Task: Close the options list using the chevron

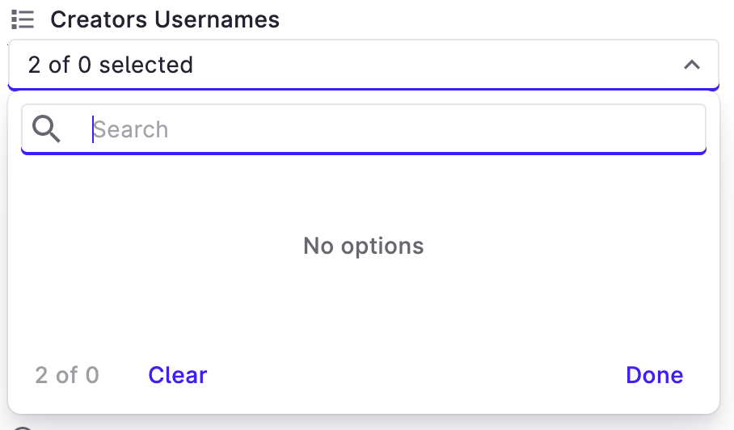Action: tap(691, 65)
